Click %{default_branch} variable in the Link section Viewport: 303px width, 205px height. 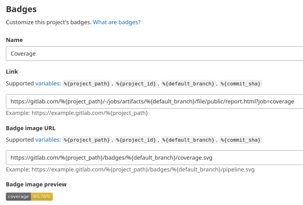[188, 84]
